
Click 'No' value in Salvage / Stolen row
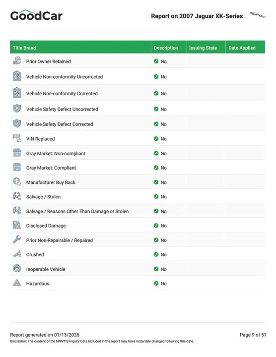click(x=164, y=197)
